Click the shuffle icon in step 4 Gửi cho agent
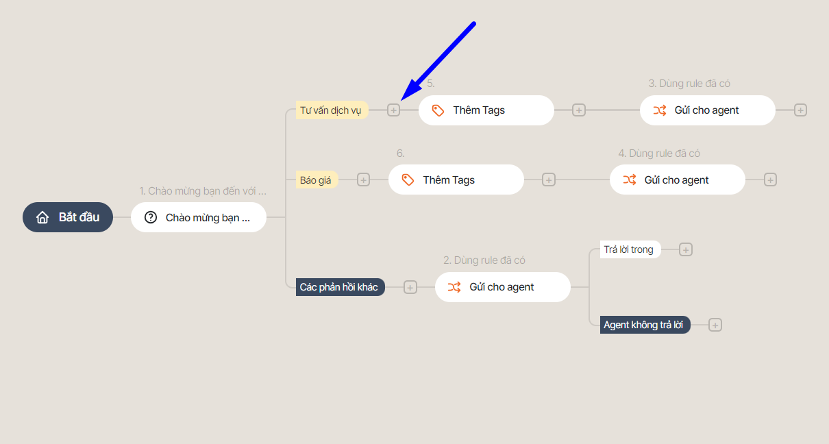 coord(630,180)
